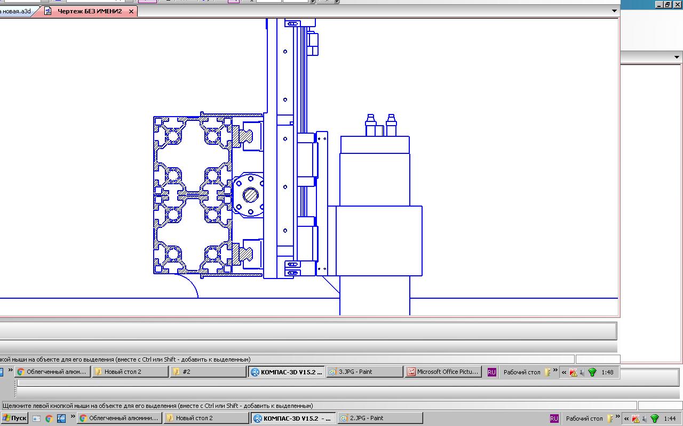Collapse tray arrow on the 1:48 taskbar
This screenshot has height=426, width=683.
coord(564,372)
